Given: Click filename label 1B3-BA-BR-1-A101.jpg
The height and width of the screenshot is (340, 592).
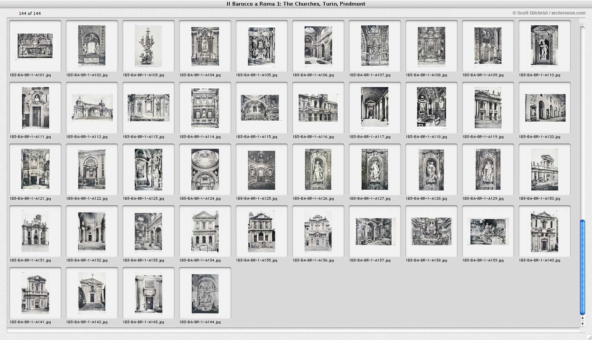Looking at the screenshot, I should (x=31, y=75).
